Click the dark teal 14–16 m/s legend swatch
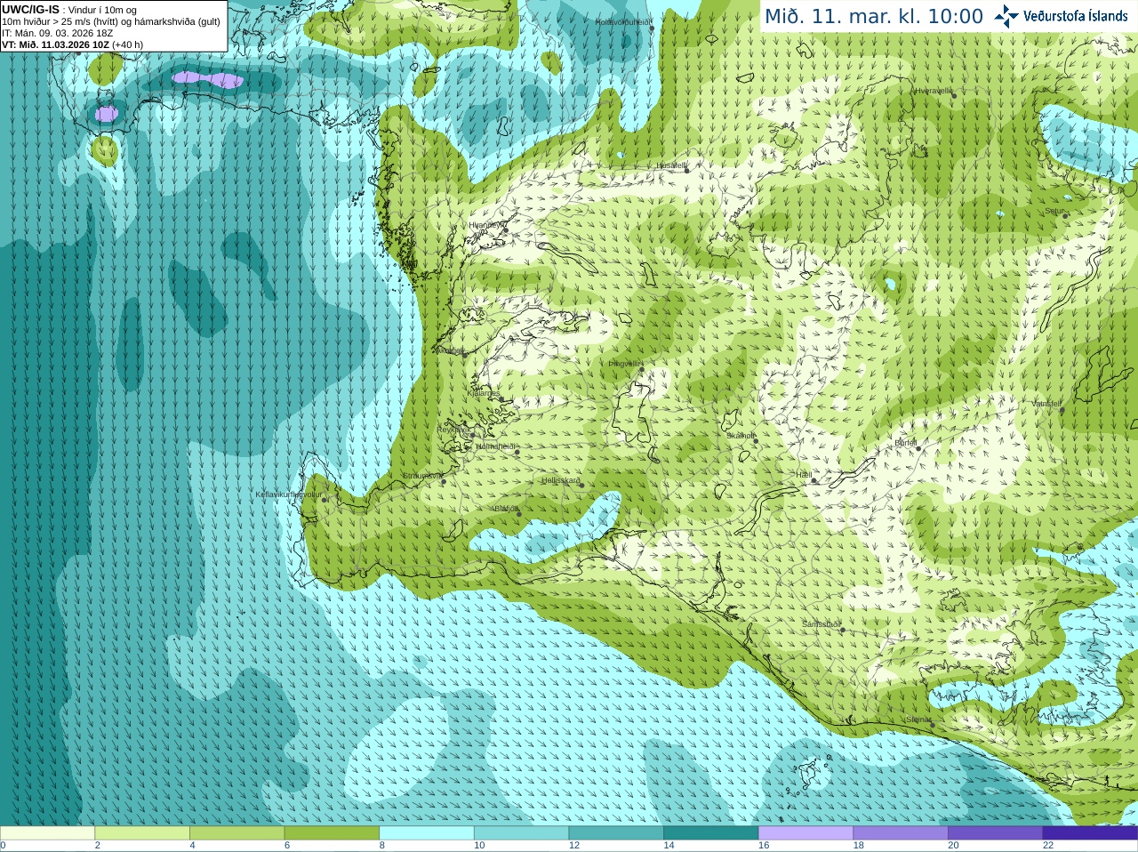The width and height of the screenshot is (1138, 852). click(x=711, y=833)
